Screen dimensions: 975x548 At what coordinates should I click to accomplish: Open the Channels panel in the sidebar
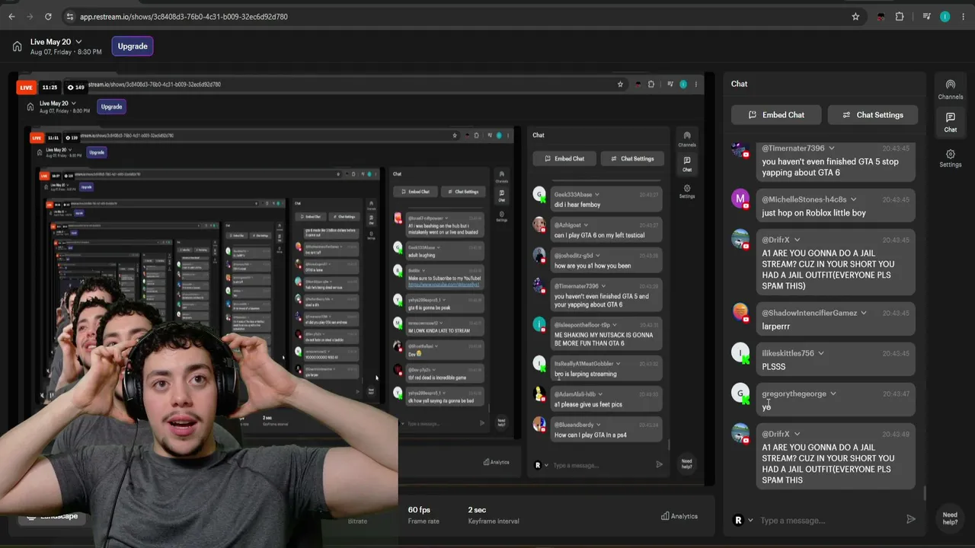(950, 89)
